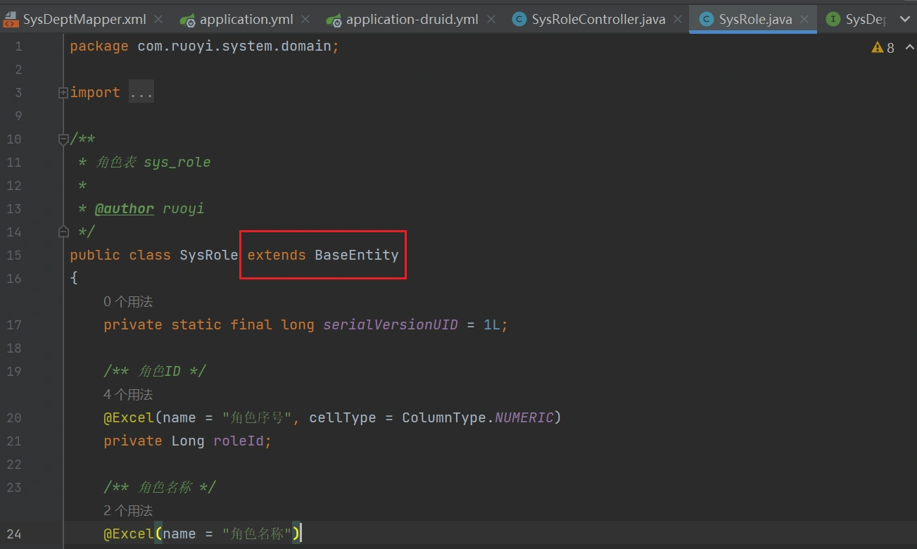The height and width of the screenshot is (549, 917).
Task: Close the SysRole.java tab
Action: (804, 20)
